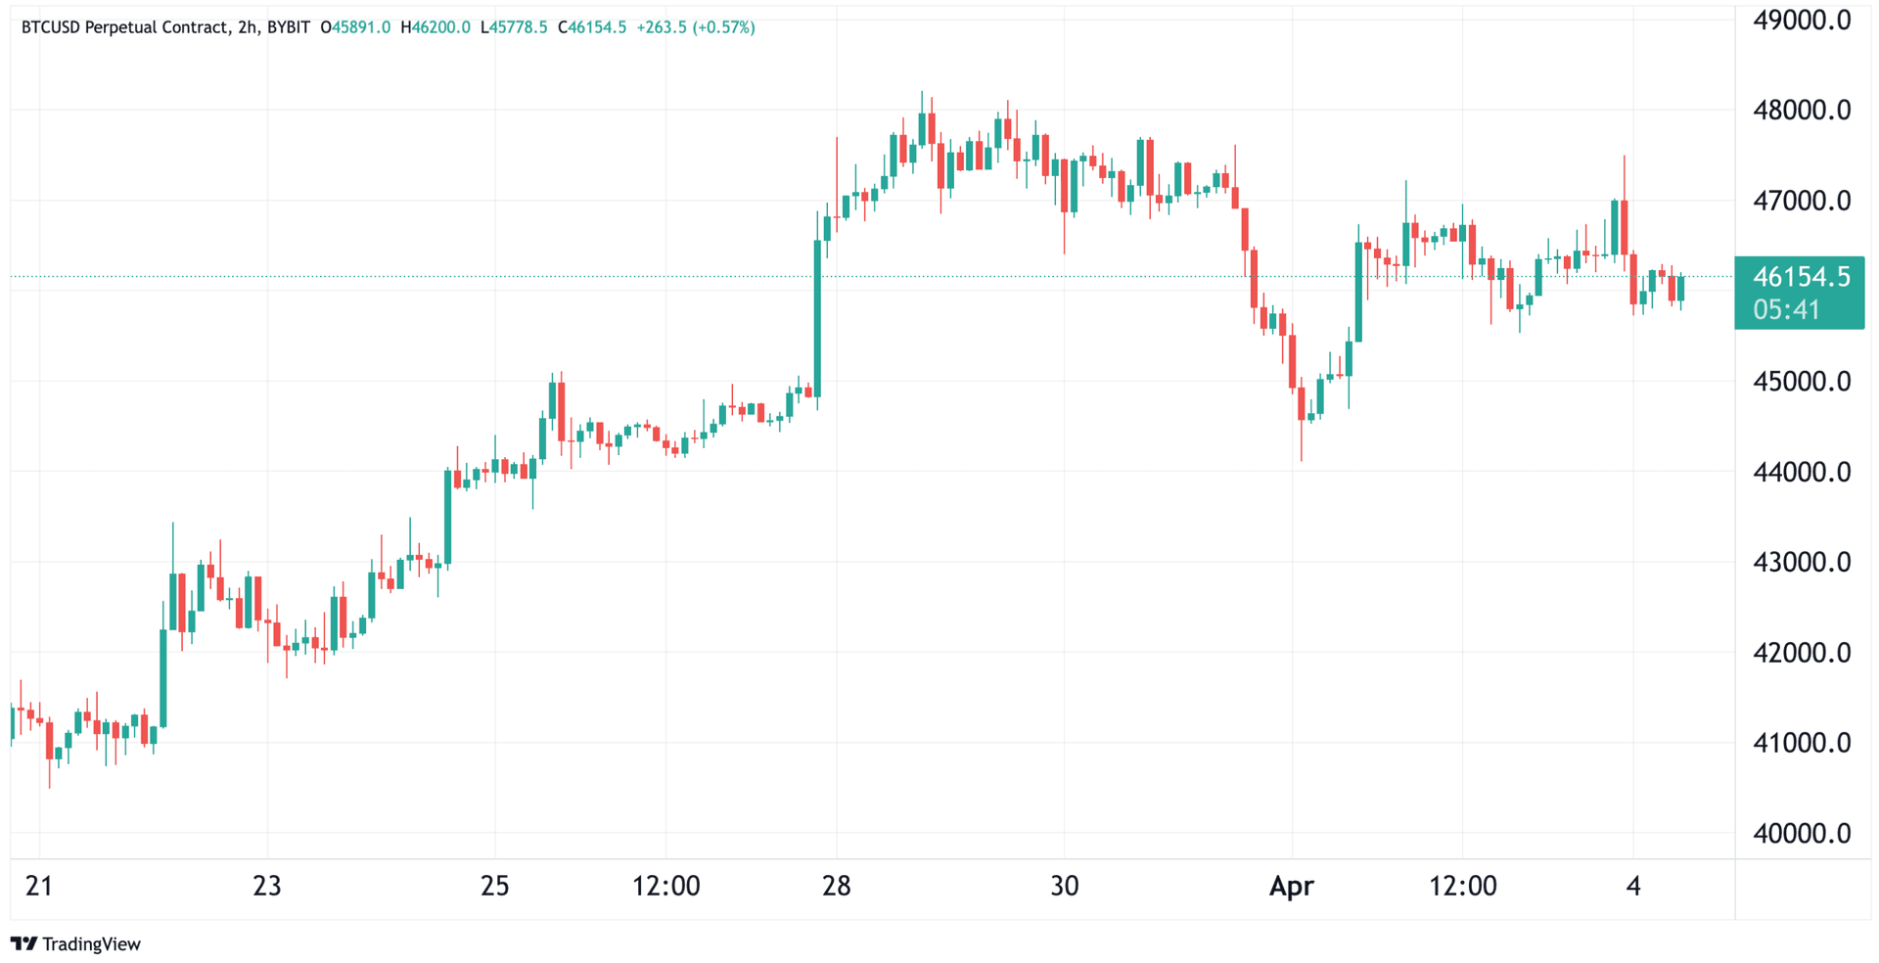The image size is (1879, 963).
Task: Select the Apr label on time axis
Action: pos(1291,886)
